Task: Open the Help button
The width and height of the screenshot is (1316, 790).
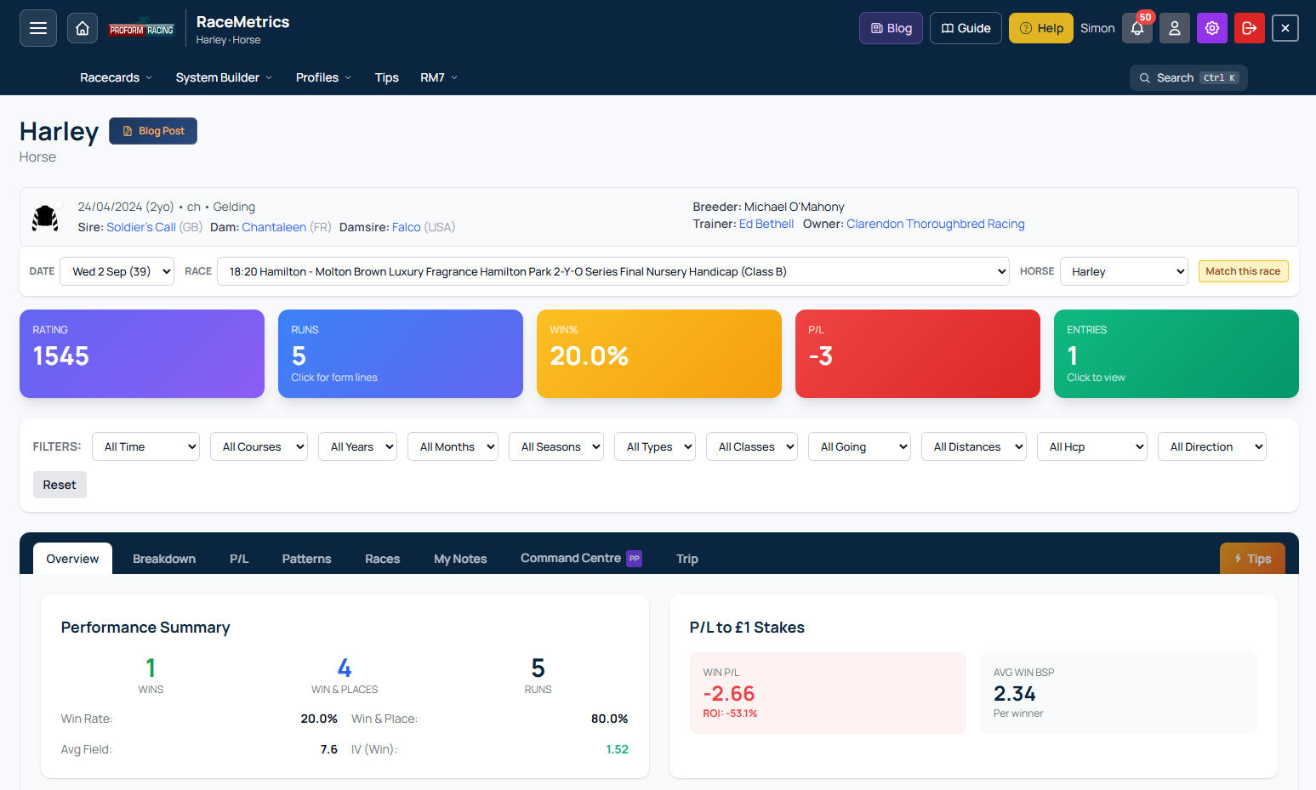Action: (1041, 28)
